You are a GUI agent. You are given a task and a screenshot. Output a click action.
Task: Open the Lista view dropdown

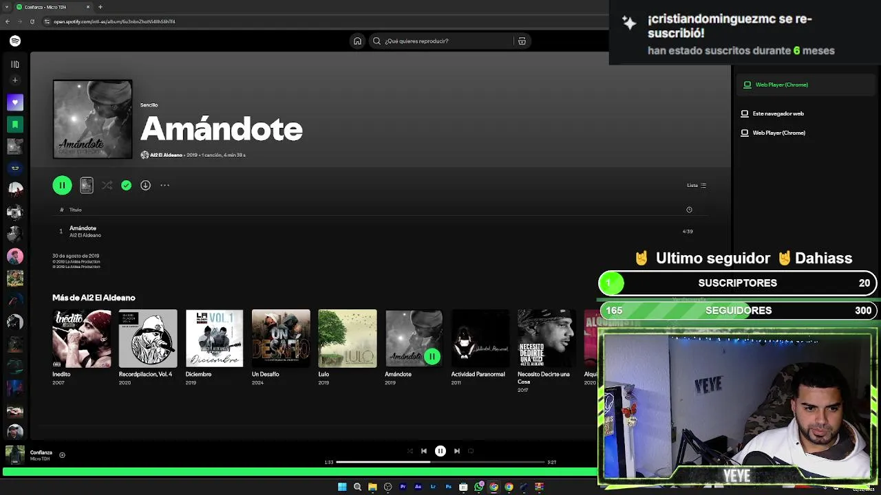pos(697,185)
